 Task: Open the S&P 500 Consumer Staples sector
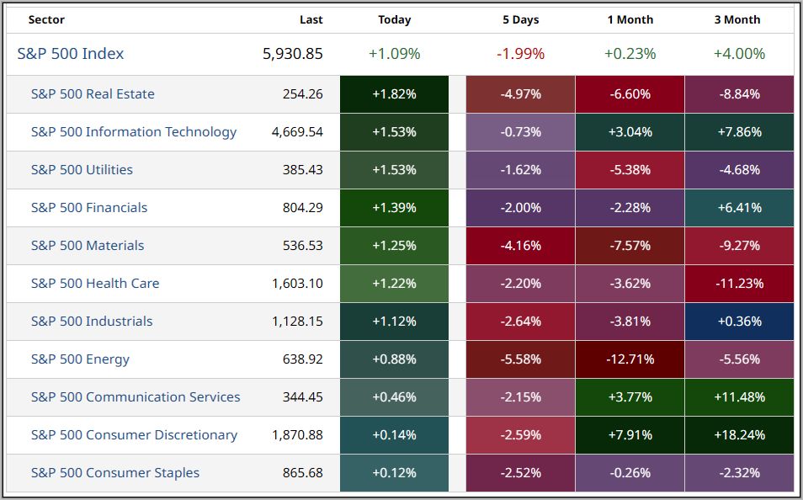pyautogui.click(x=115, y=473)
